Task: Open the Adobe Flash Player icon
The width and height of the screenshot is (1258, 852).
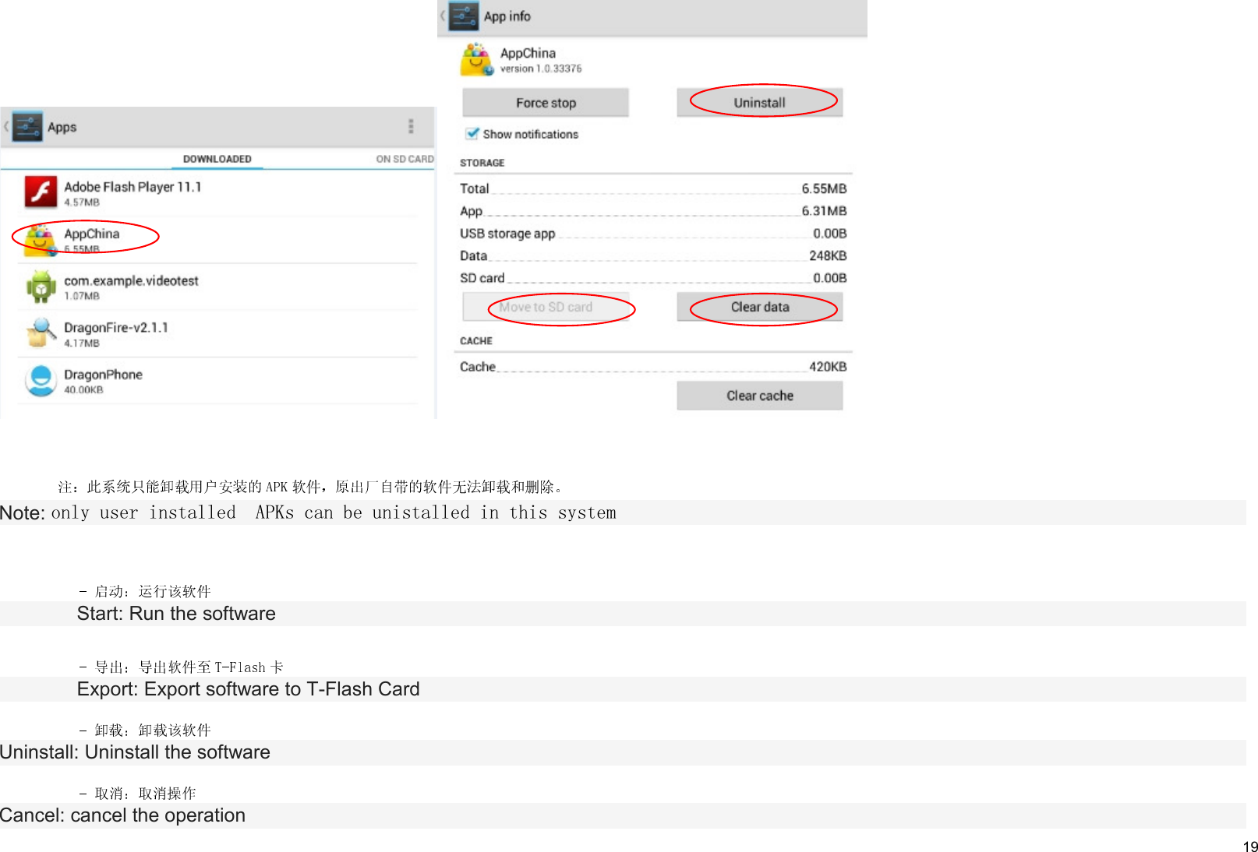Action: (41, 192)
